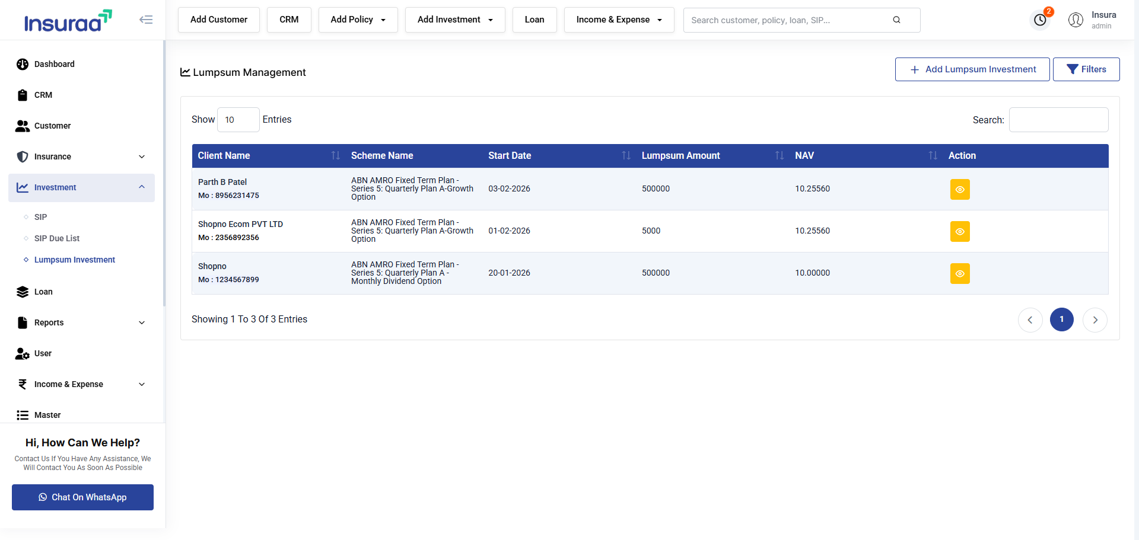This screenshot has height=540, width=1139.
Task: Click Showing 1 To 3 entries text
Action: [249, 319]
